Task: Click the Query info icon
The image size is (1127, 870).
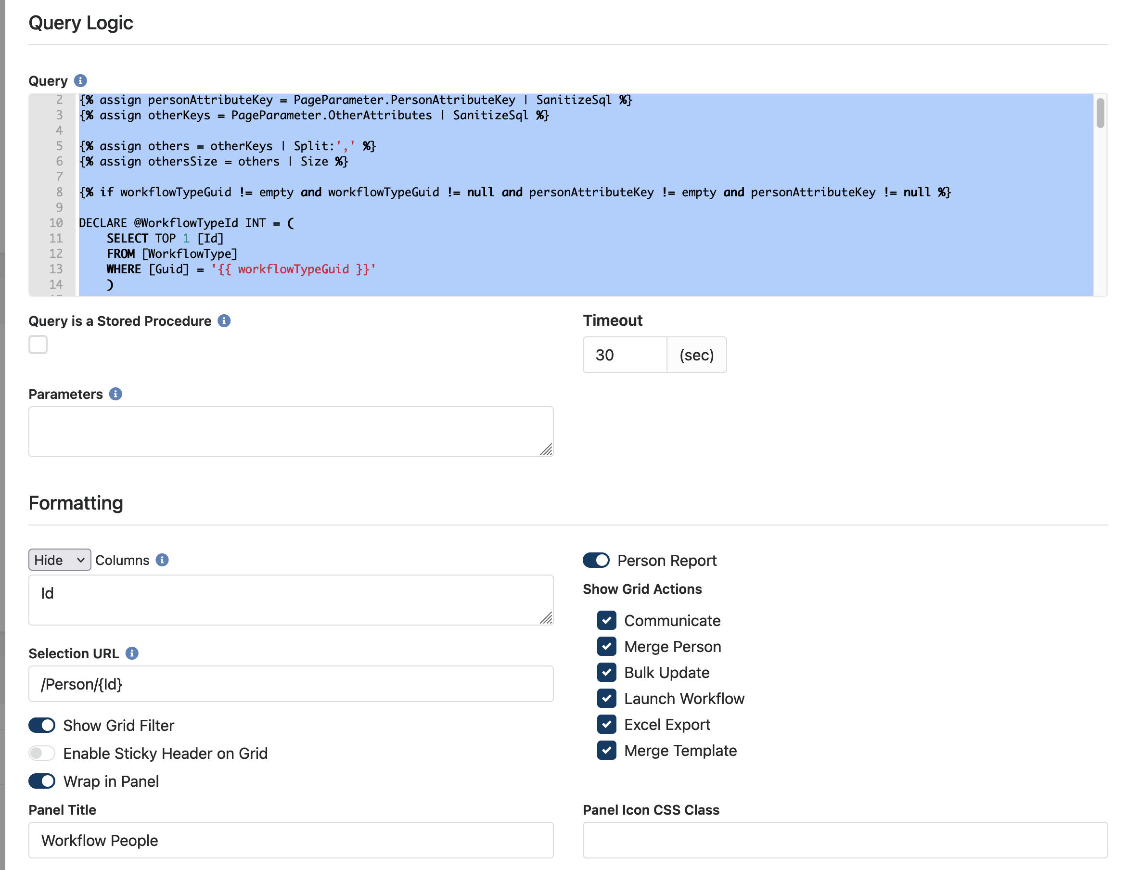Action: click(80, 81)
